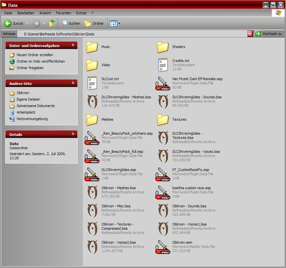This screenshot has width=286, height=268.
Task: Select the DLCShiveringIsles - Meshes.bsa archive icon
Action: click(x=92, y=102)
